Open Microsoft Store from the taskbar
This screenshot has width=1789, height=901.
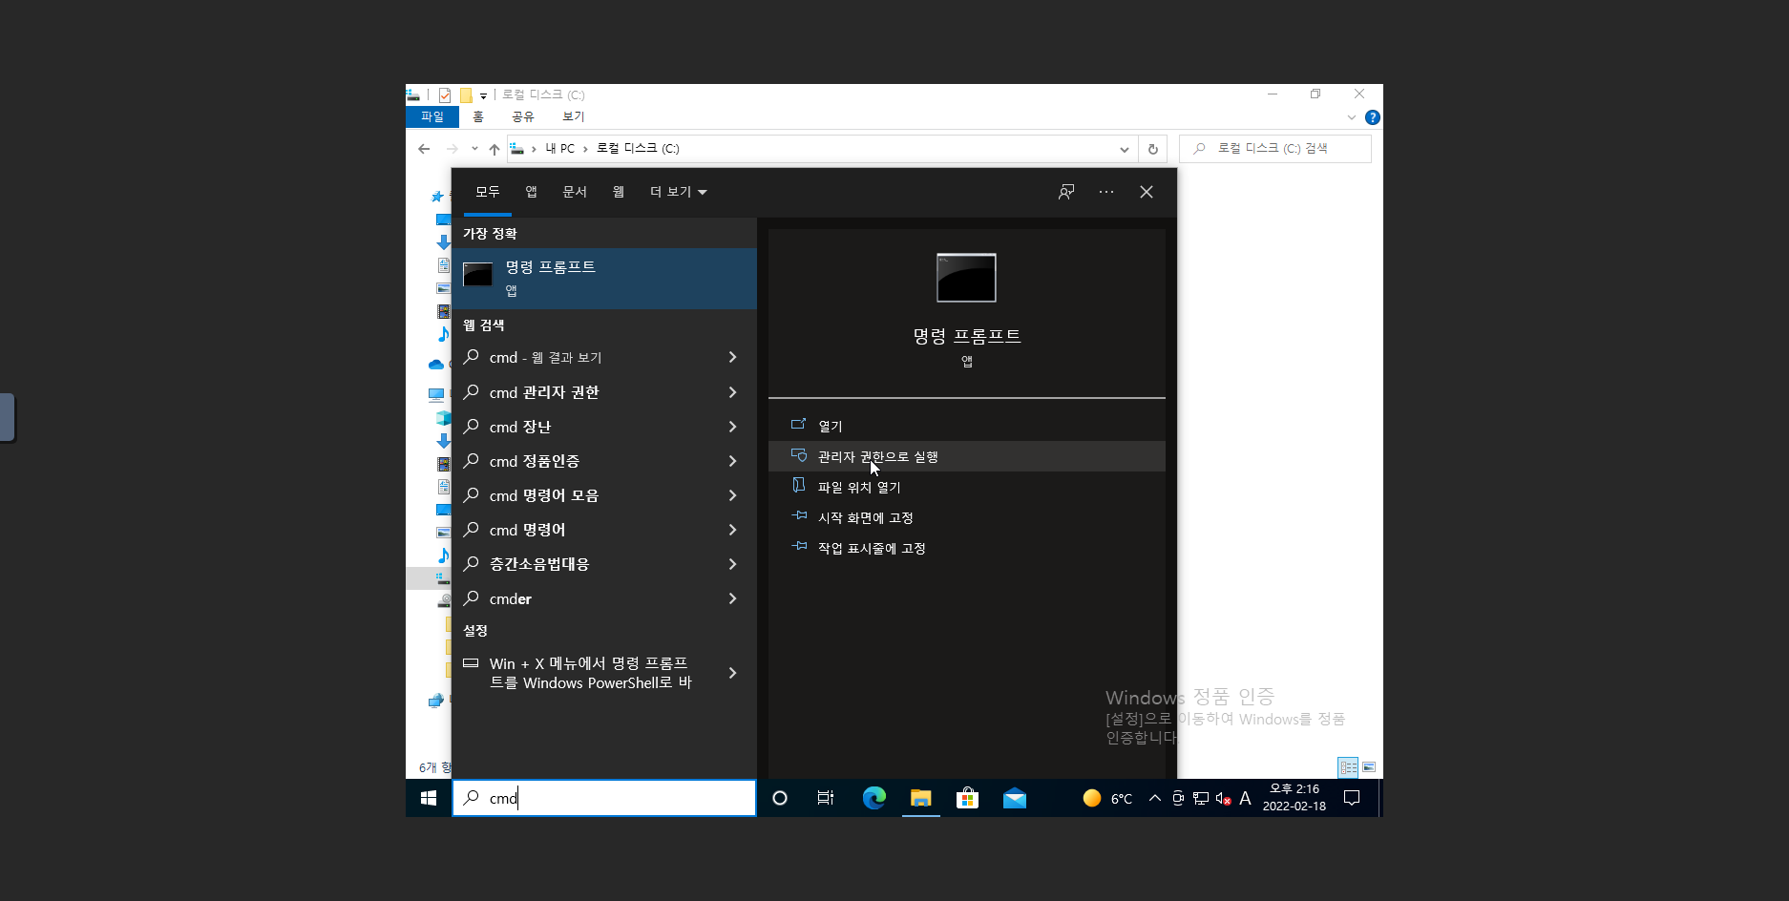click(967, 798)
